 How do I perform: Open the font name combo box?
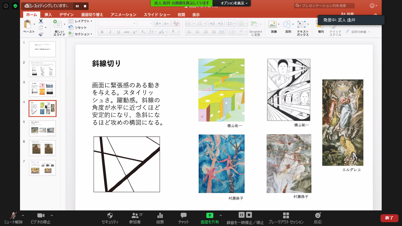coord(117,24)
